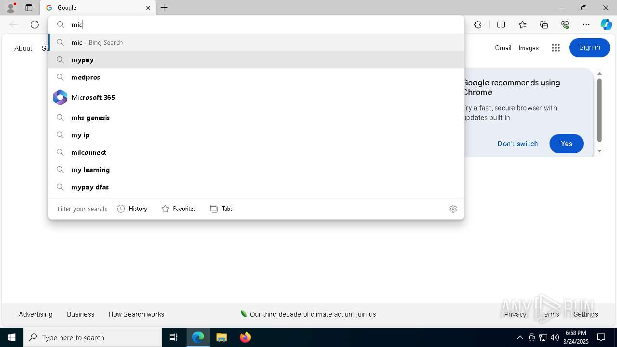Open the Business footer link
The width and height of the screenshot is (617, 347).
coord(80,314)
